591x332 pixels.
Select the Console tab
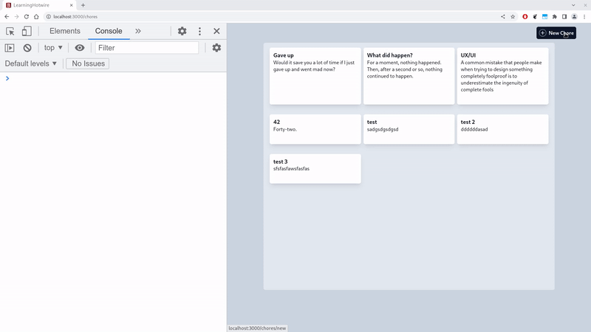tap(109, 31)
